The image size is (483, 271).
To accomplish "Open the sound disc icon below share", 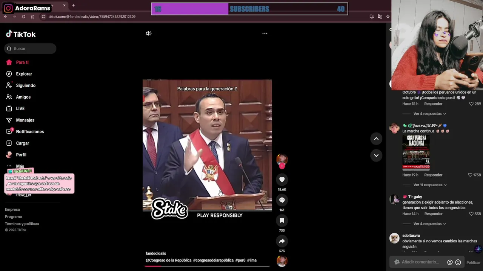I will click(x=282, y=261).
